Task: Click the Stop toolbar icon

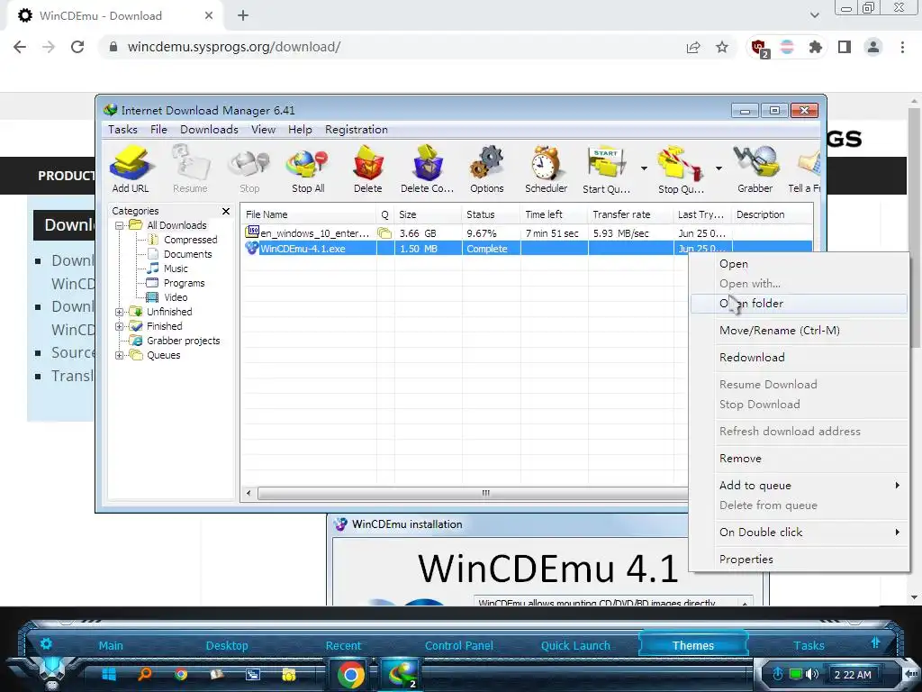Action: pyautogui.click(x=249, y=168)
